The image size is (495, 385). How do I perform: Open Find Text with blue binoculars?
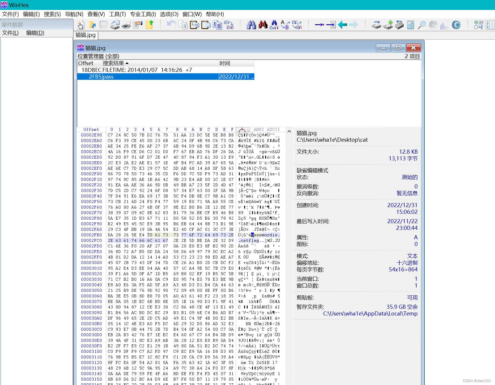(x=251, y=25)
